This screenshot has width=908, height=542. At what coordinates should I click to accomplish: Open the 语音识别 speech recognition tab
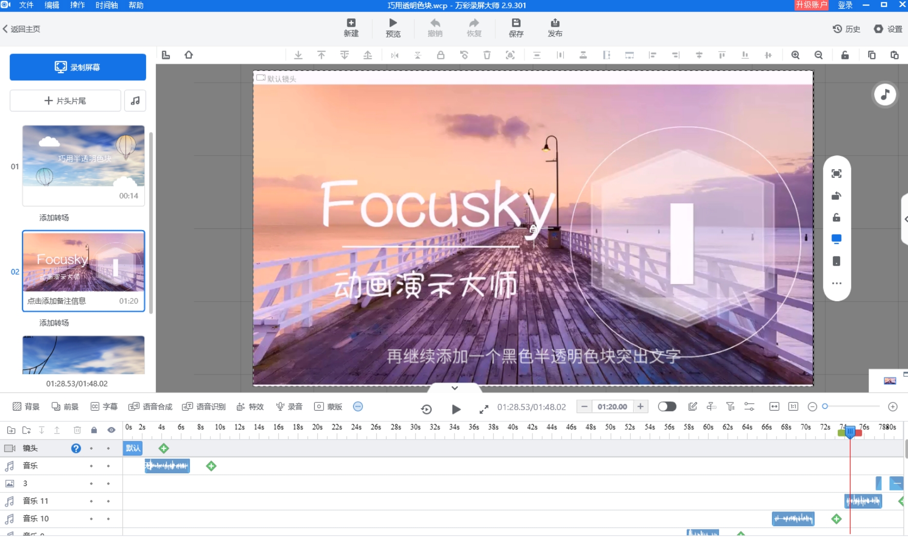(204, 407)
